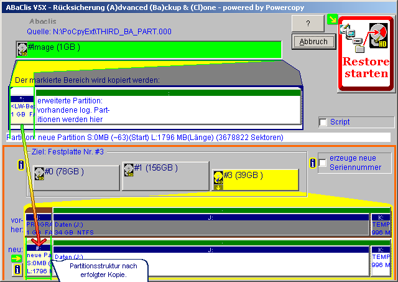Click the Restore starten button

pyautogui.click(x=366, y=55)
